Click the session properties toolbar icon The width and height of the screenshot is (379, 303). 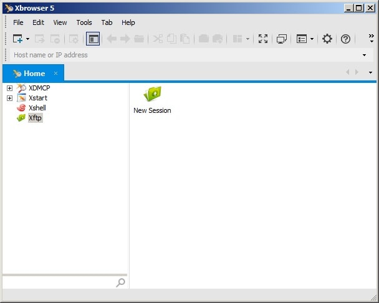coord(74,39)
